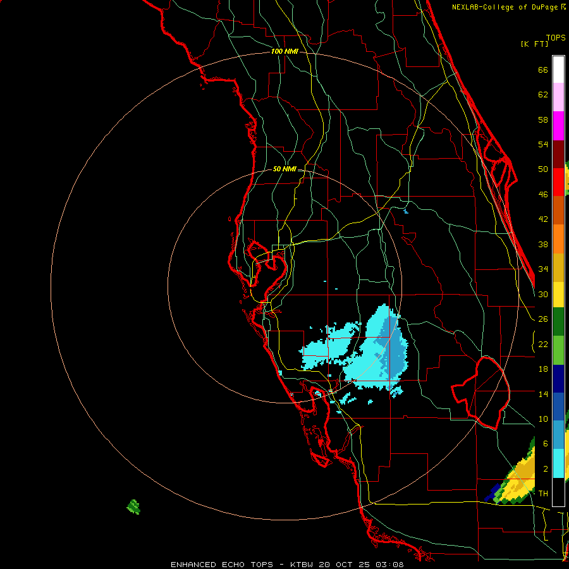Click the "ENHANCED ECHO TOPS" title text
This screenshot has height=569, width=569.
click(222, 565)
